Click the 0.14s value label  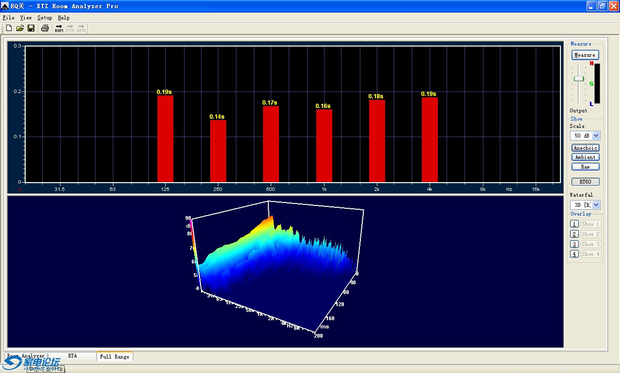coord(217,117)
